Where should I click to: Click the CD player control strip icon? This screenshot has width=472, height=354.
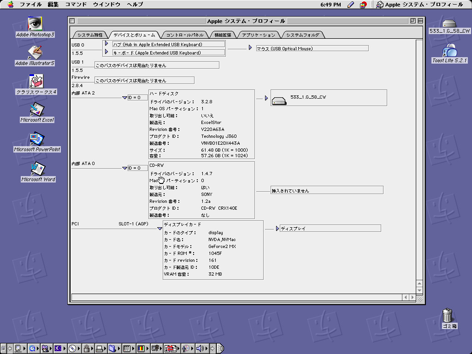pos(72,348)
